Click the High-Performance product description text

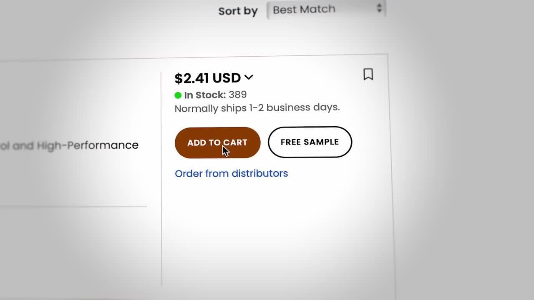click(x=88, y=145)
